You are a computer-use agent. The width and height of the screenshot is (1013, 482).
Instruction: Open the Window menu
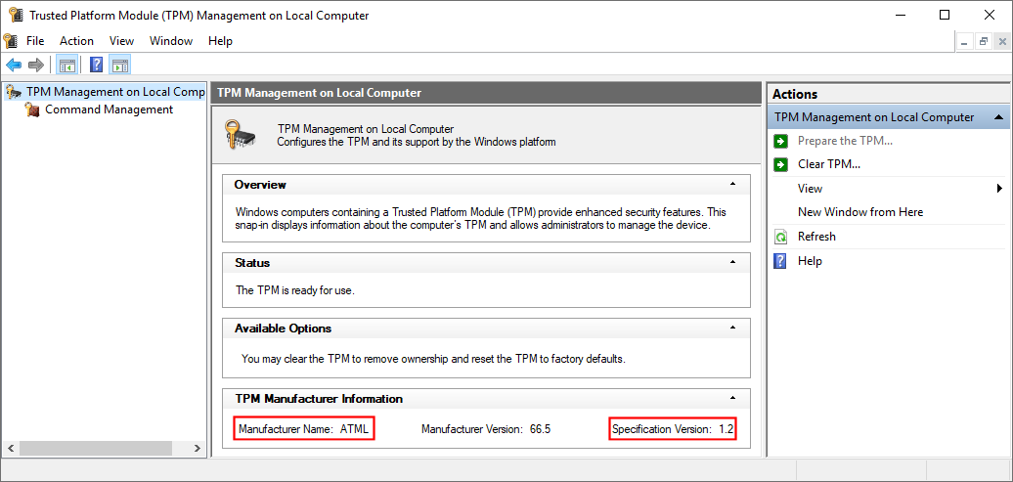(x=170, y=41)
